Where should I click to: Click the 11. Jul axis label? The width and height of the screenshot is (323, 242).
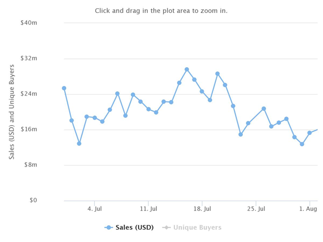coord(149,209)
